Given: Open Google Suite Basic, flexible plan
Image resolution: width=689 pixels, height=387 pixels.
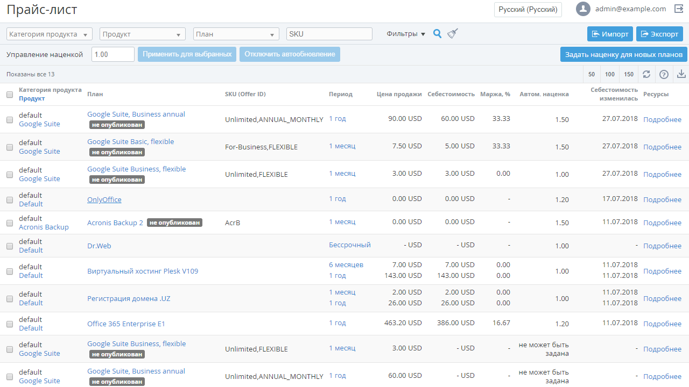Looking at the screenshot, I should pyautogui.click(x=131, y=141).
